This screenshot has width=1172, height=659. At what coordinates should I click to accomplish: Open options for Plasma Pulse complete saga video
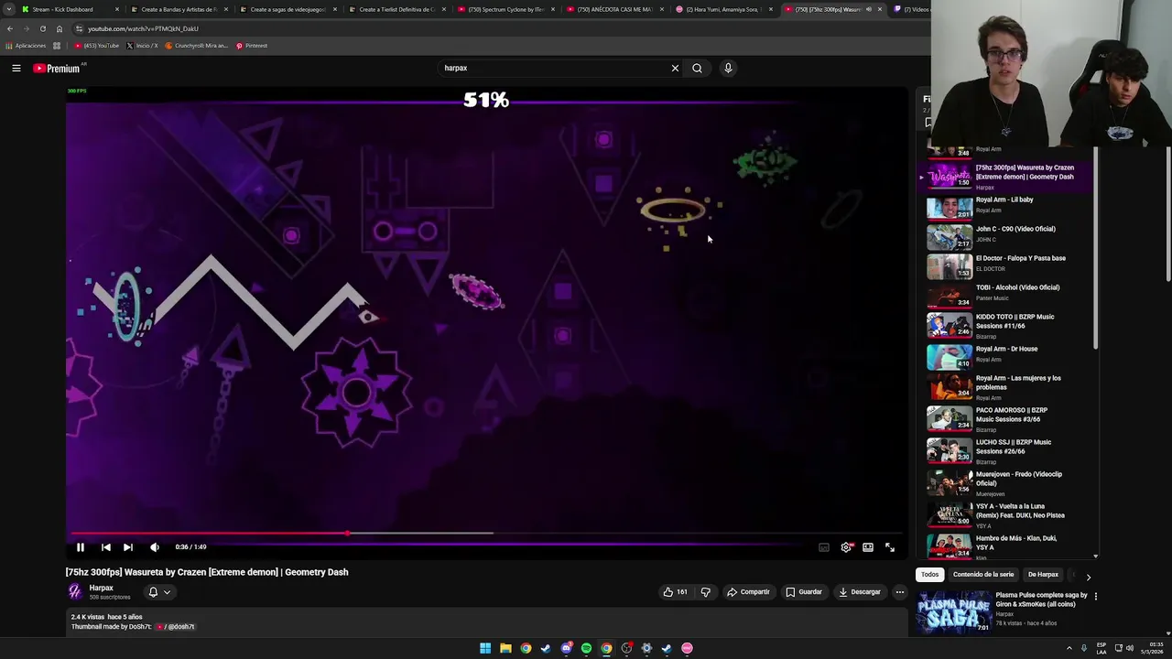[x=1095, y=597]
